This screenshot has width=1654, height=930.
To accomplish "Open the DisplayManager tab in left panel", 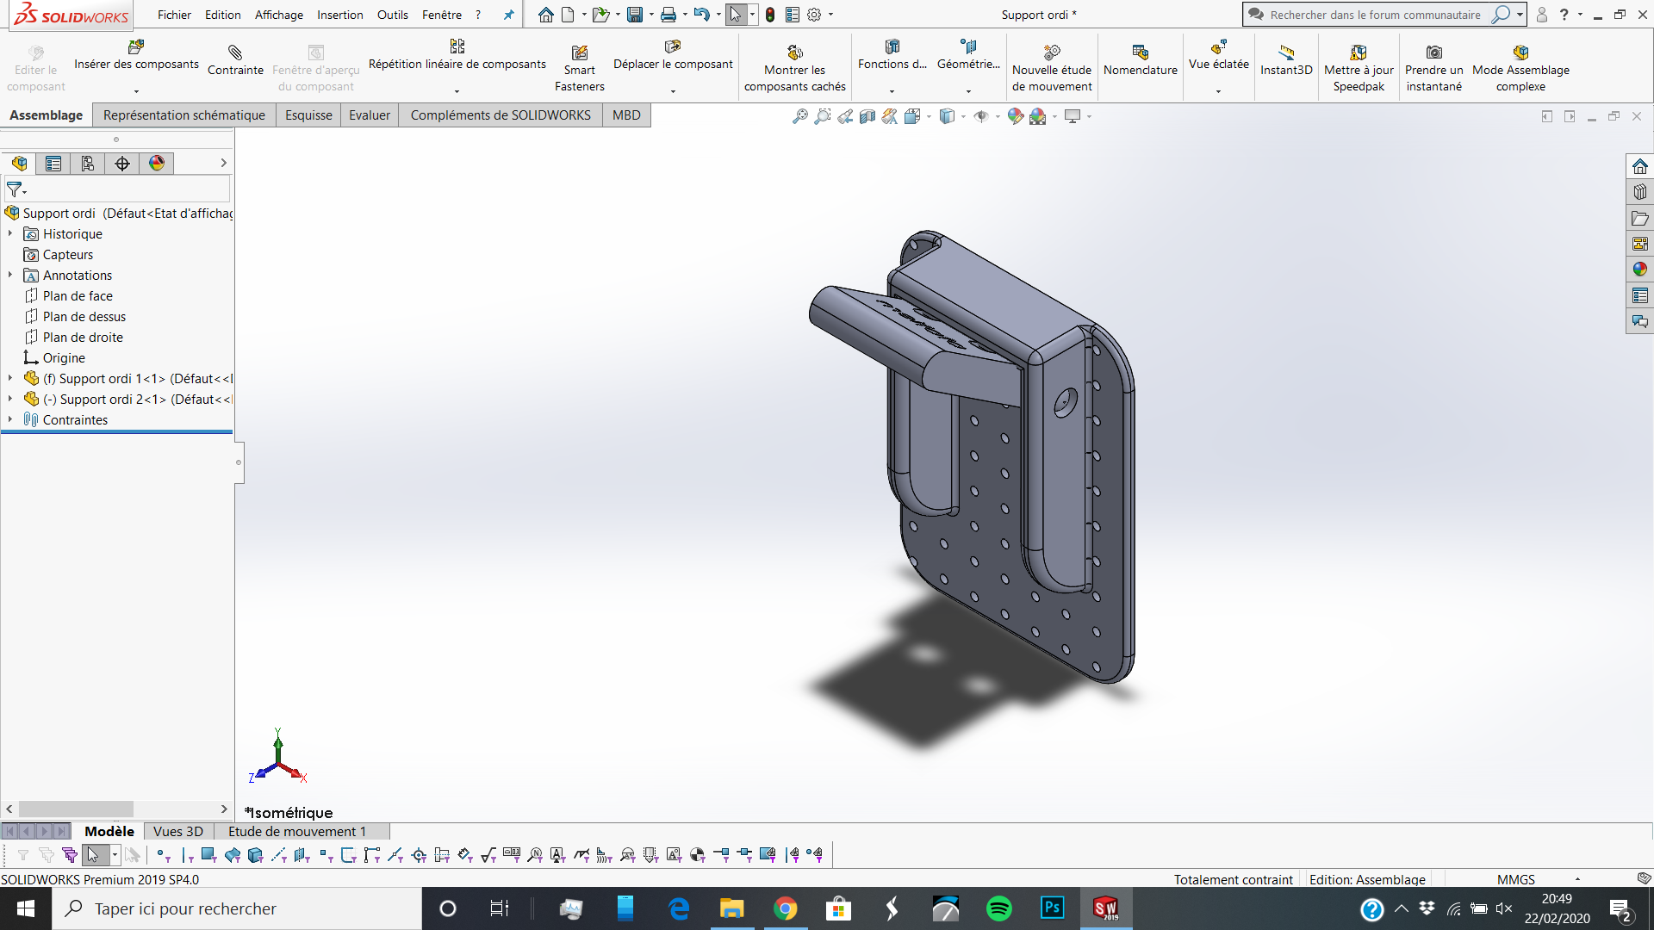I will pos(157,164).
